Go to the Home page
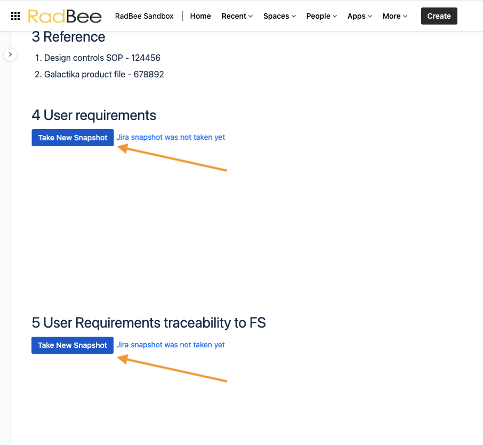Image resolution: width=483 pixels, height=445 pixels. point(200,16)
